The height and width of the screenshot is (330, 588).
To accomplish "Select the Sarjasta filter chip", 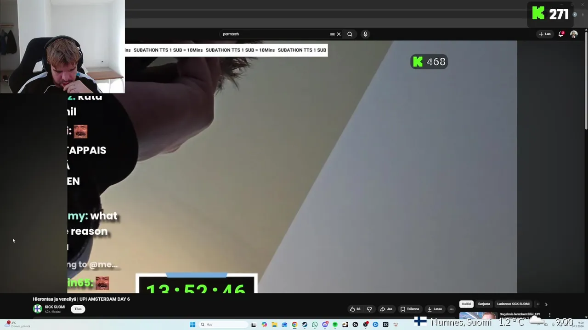I will (484, 304).
